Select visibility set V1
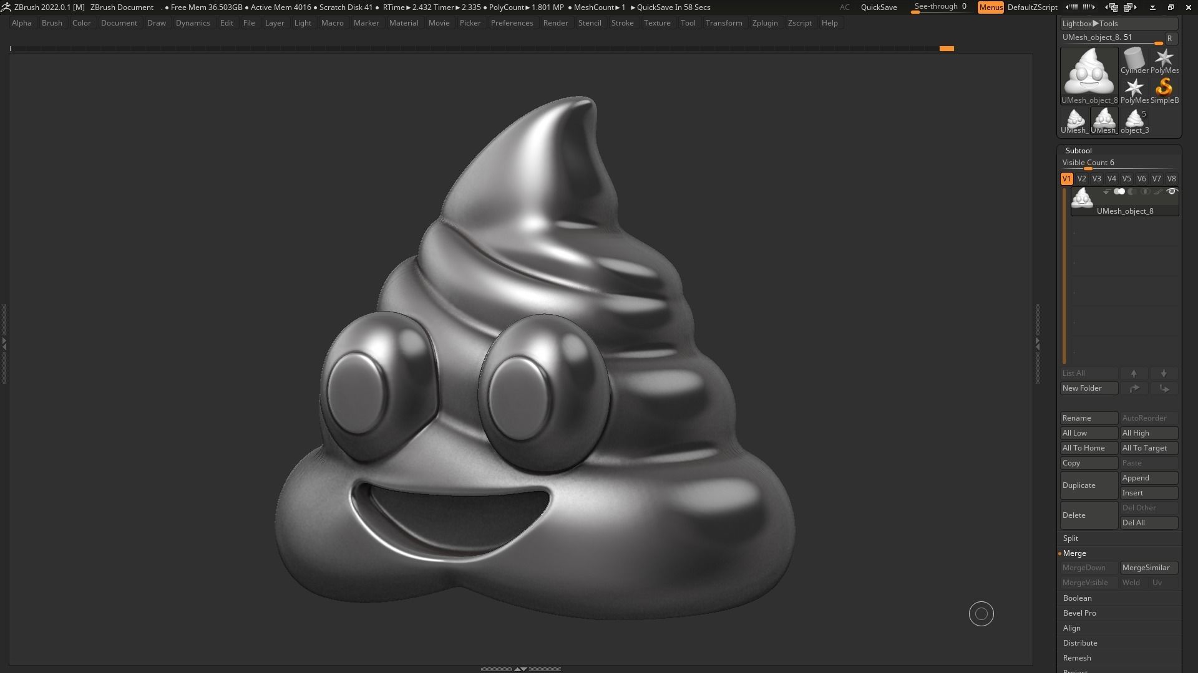This screenshot has width=1198, height=673. pyautogui.click(x=1066, y=179)
